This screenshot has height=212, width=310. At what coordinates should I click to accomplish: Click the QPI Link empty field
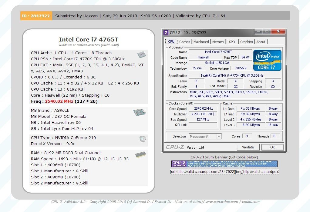coord(203,125)
